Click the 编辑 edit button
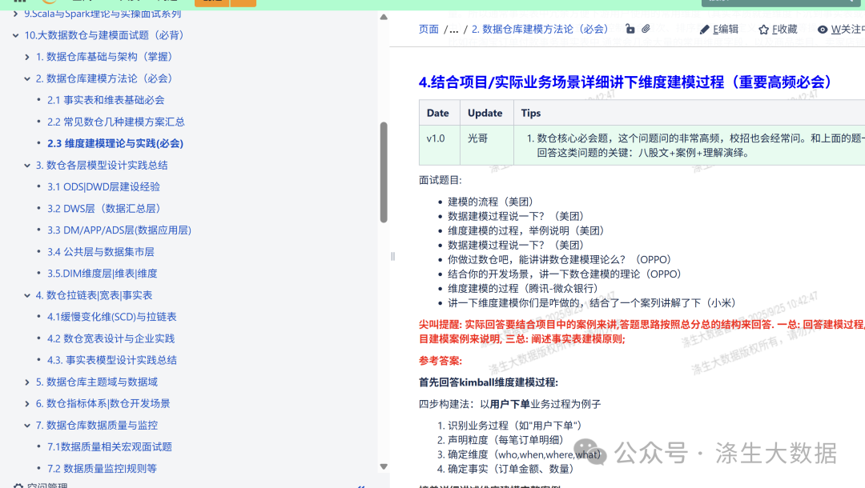Image resolution: width=865 pixels, height=488 pixels. tap(718, 29)
